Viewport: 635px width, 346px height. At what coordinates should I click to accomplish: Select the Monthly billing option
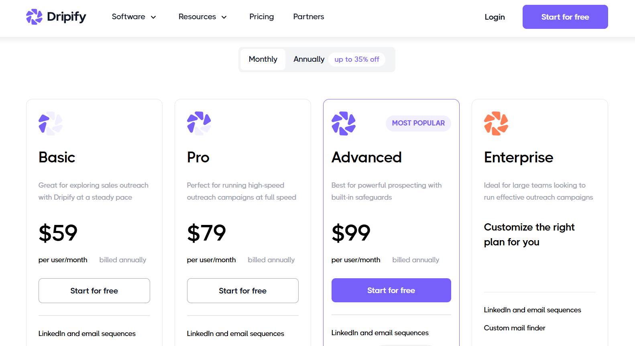[263, 59]
